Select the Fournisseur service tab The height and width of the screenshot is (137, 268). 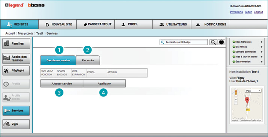58,60
